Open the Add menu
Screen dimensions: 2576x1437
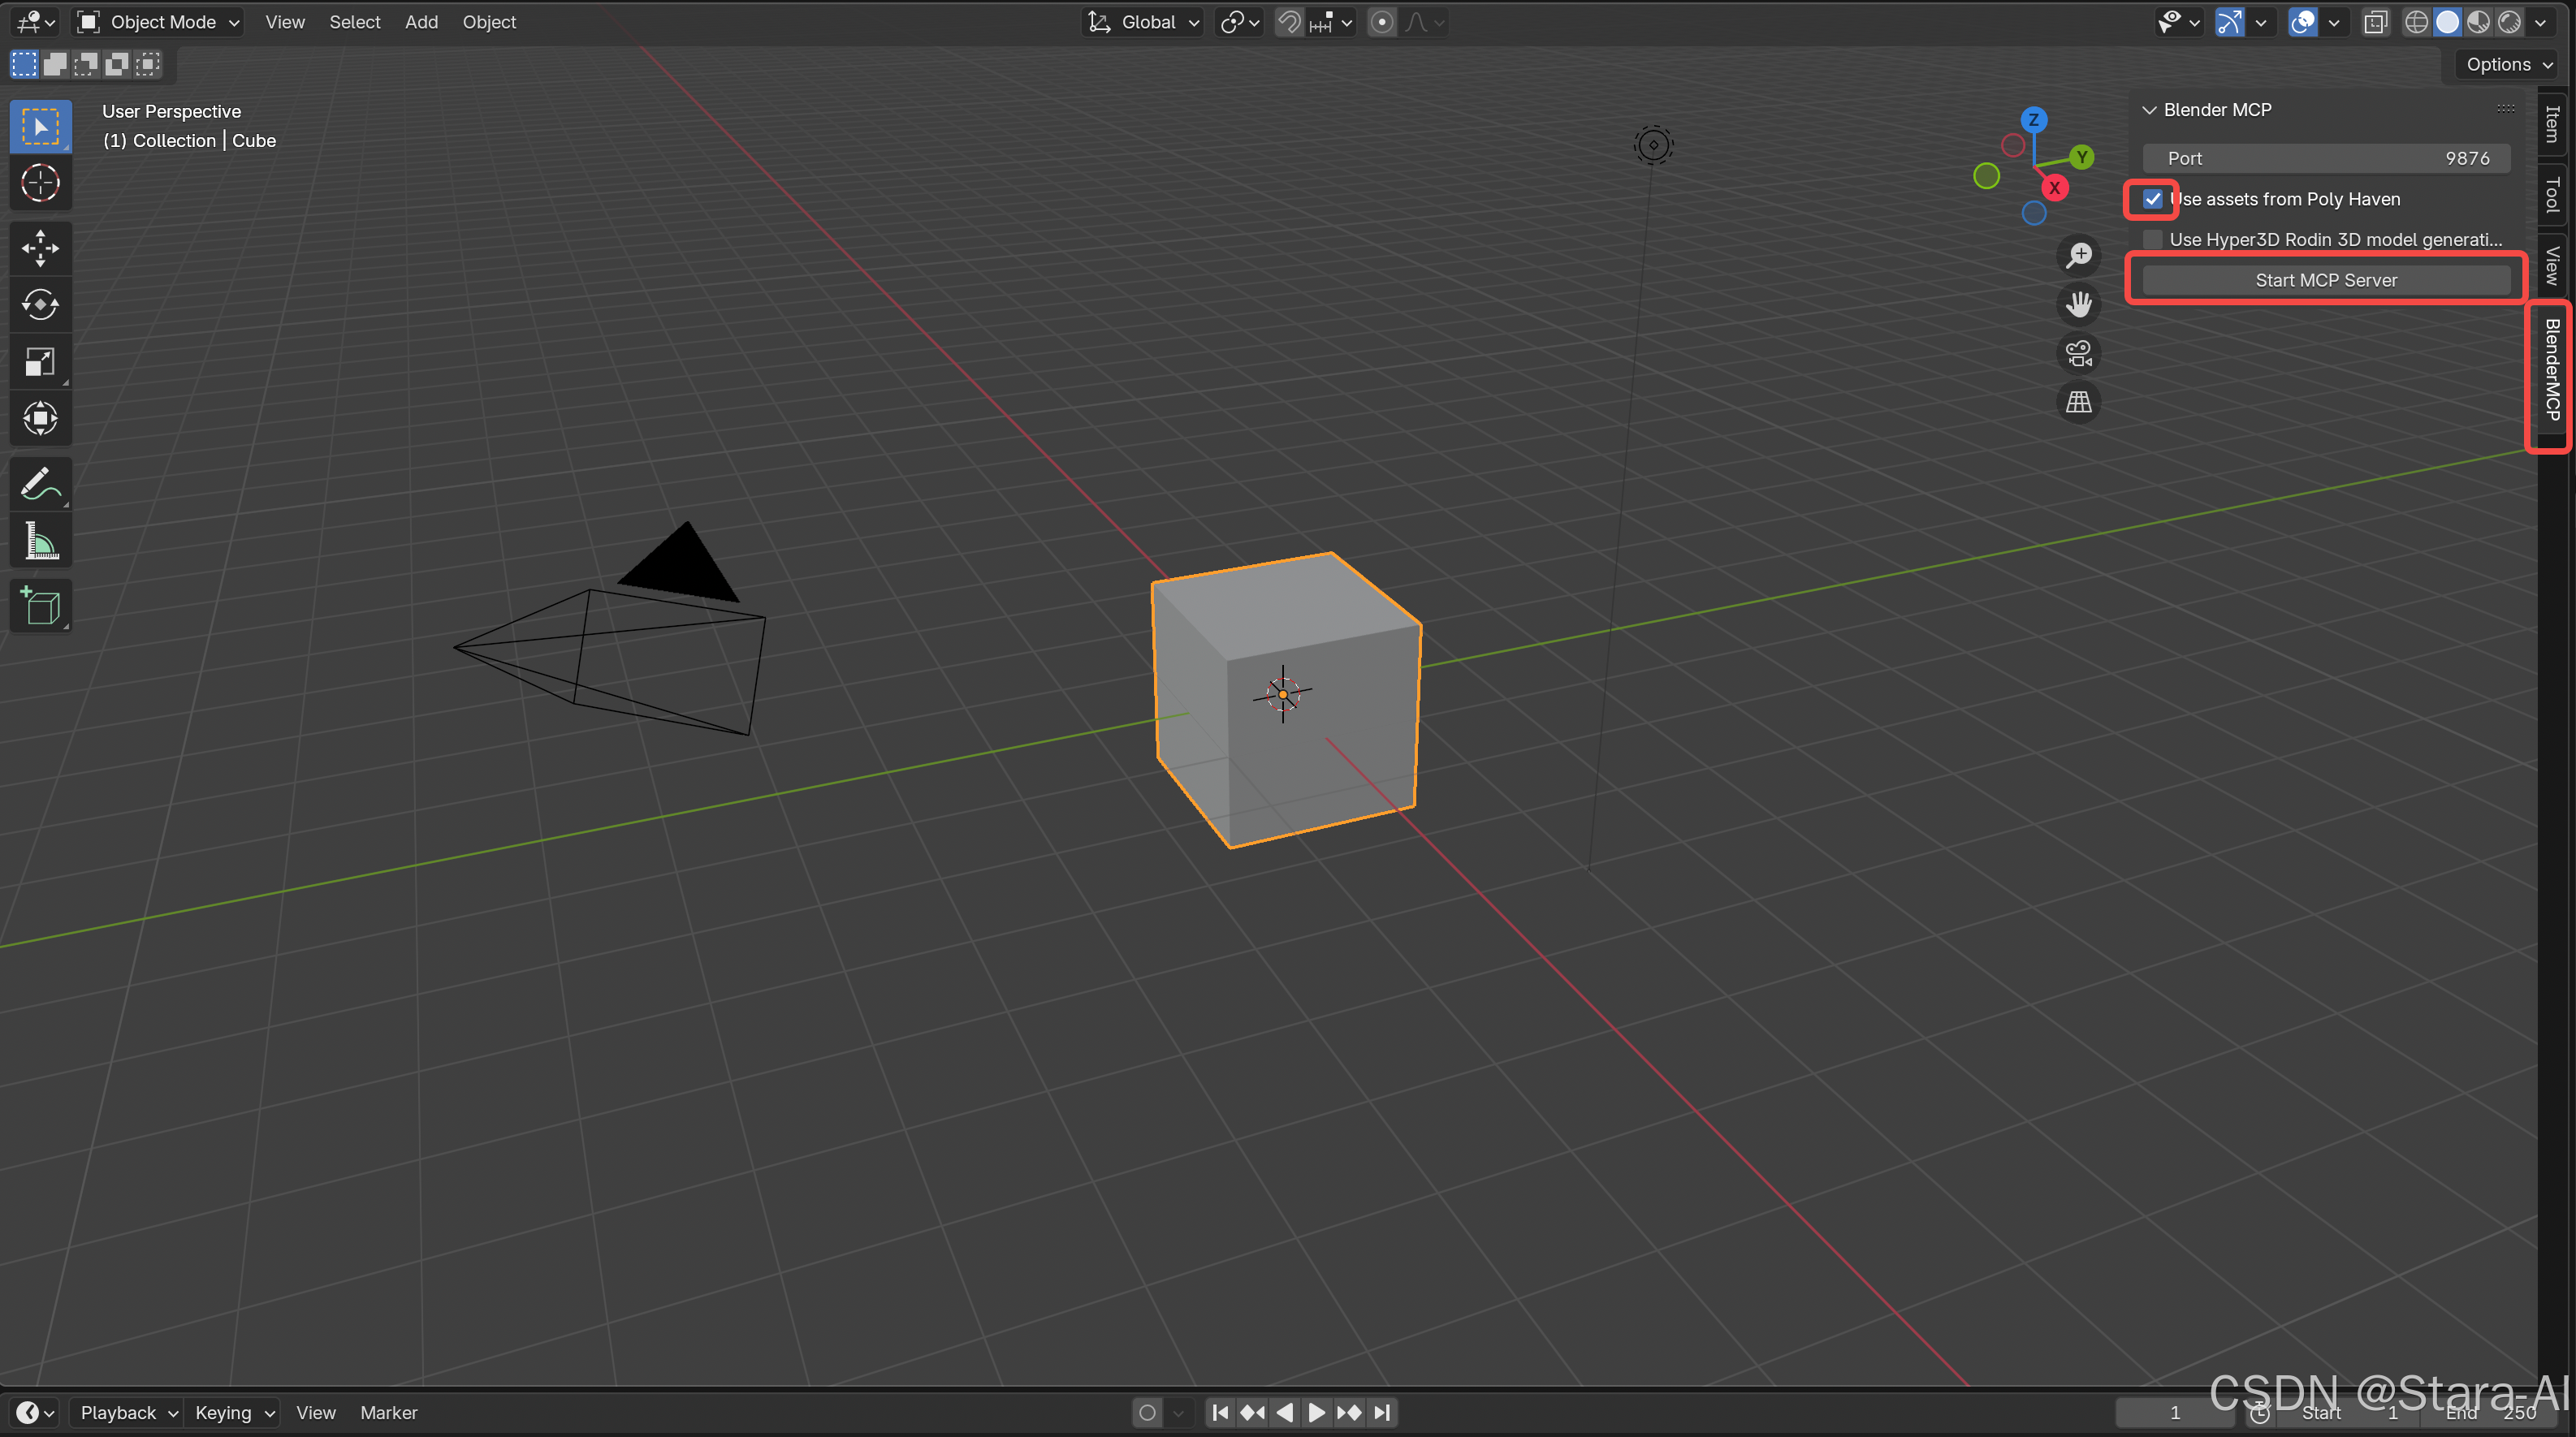421,22
